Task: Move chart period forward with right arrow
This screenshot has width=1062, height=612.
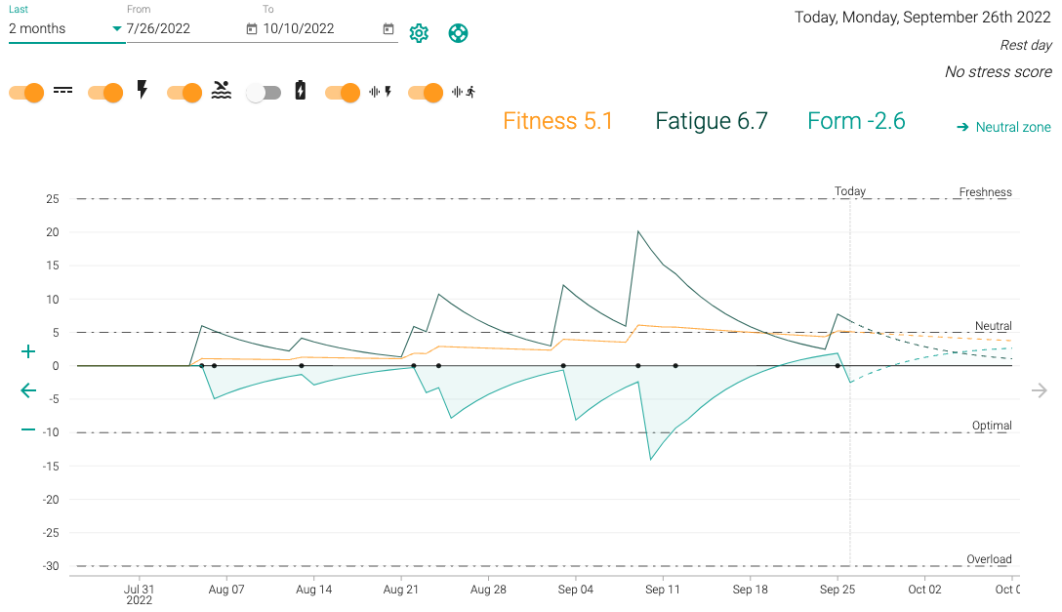Action: (x=1040, y=390)
